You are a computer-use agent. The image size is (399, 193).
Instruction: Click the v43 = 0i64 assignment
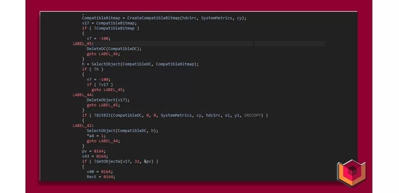coord(95,156)
